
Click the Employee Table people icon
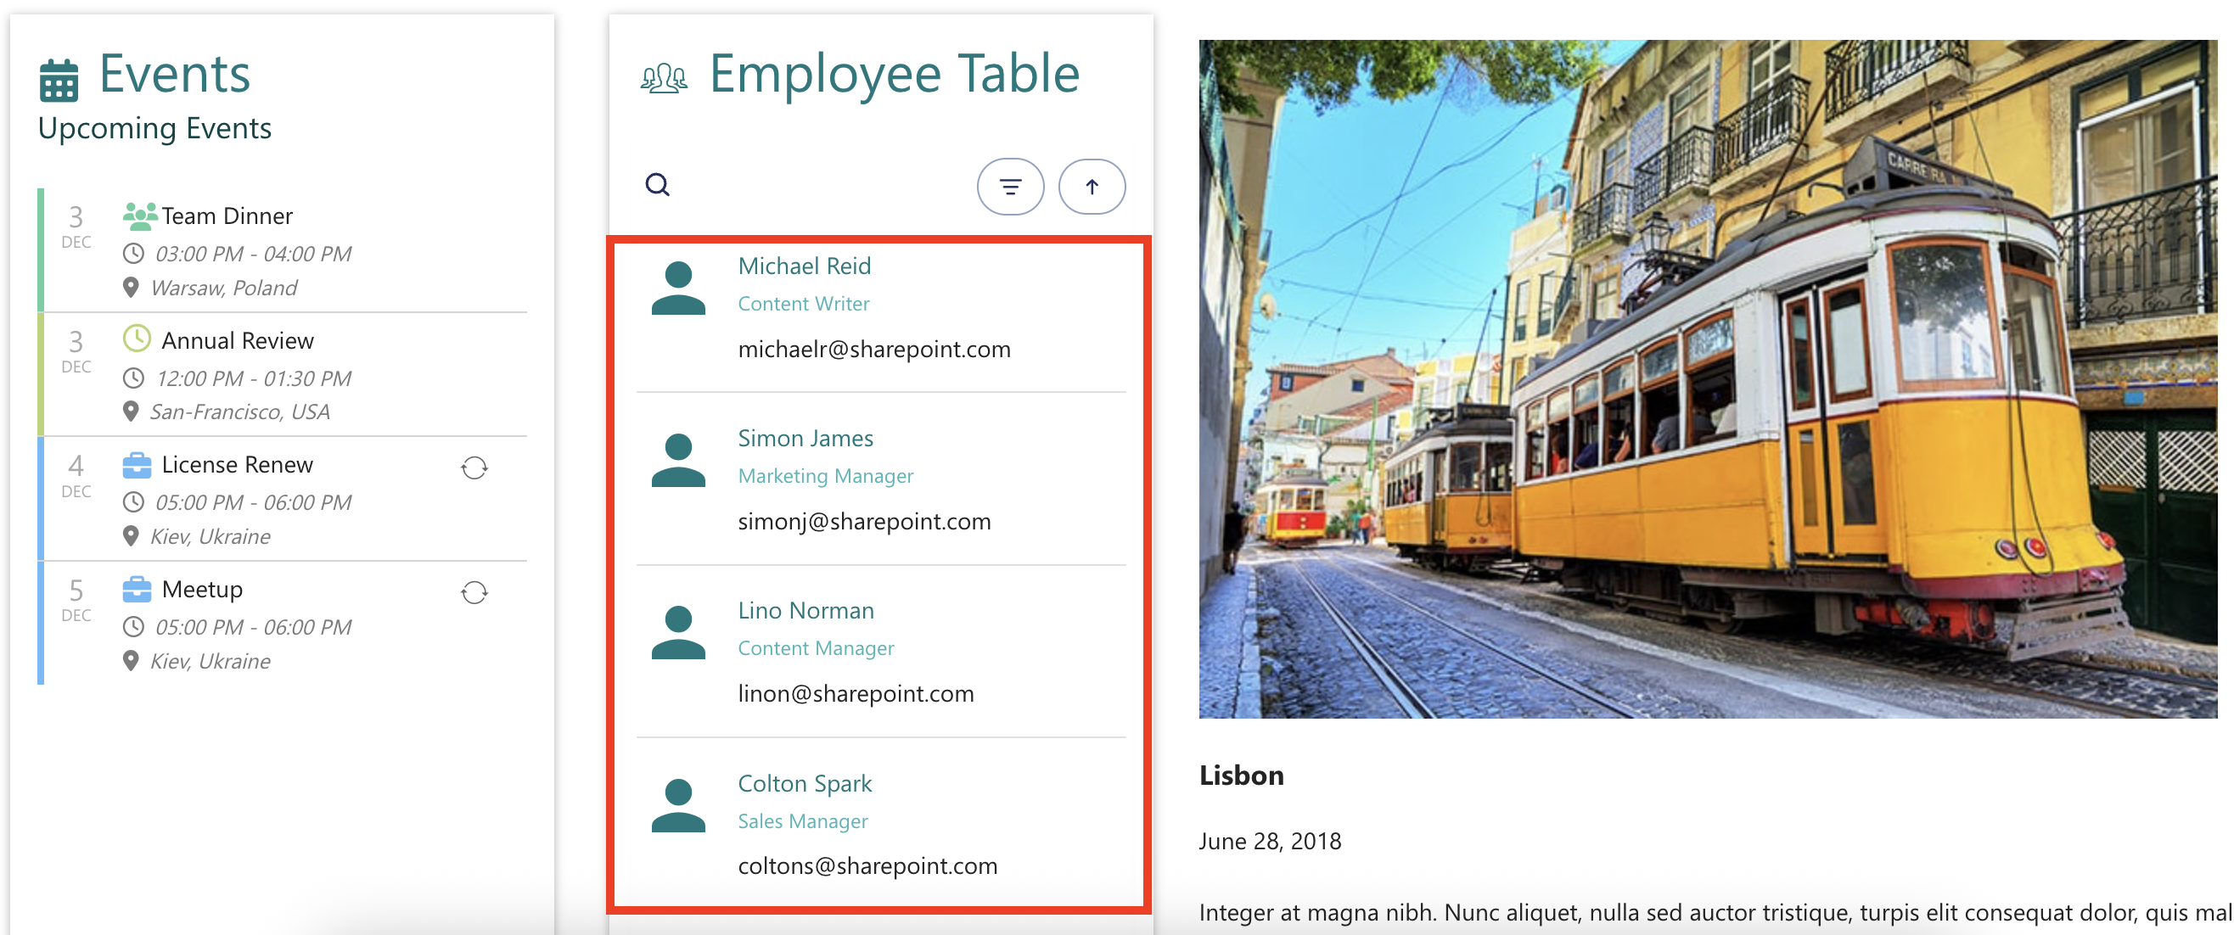665,79
